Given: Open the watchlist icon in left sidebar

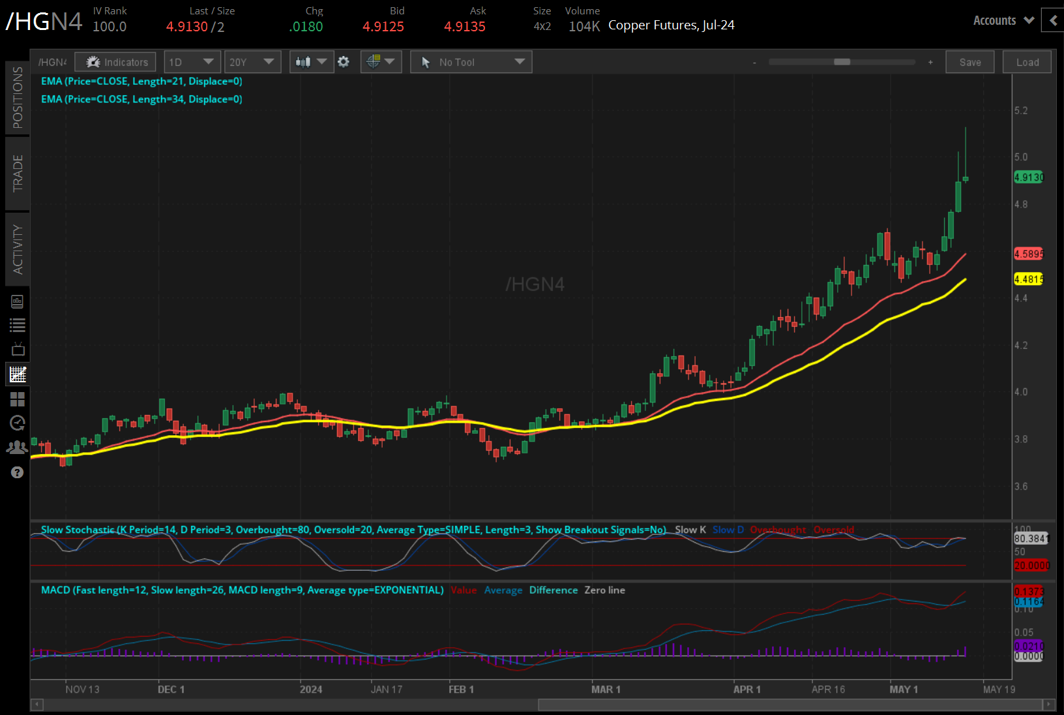Looking at the screenshot, I should coord(18,325).
